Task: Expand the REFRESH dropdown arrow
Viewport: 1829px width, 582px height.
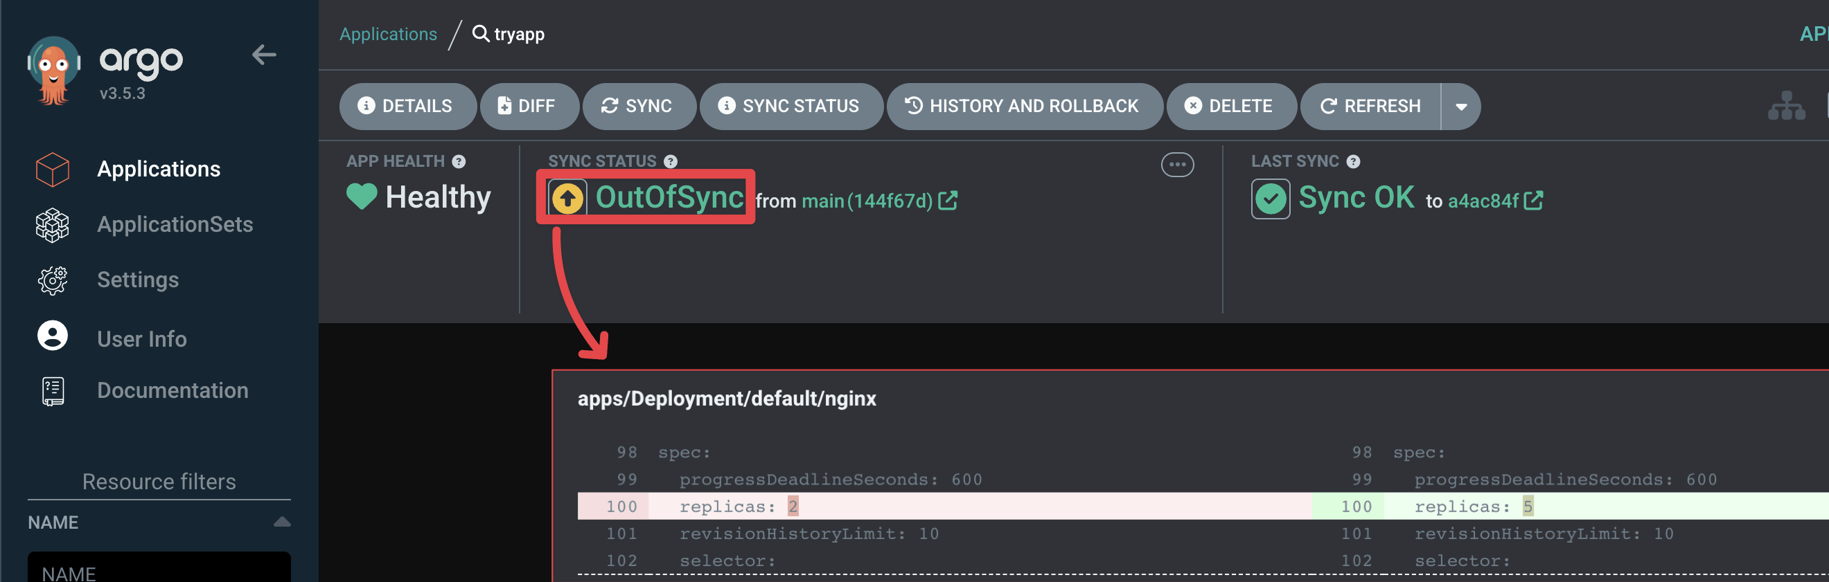Action: [x=1461, y=107]
